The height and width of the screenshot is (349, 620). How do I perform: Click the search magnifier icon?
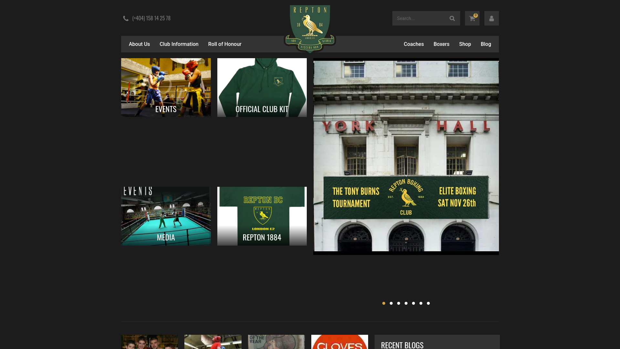click(452, 18)
